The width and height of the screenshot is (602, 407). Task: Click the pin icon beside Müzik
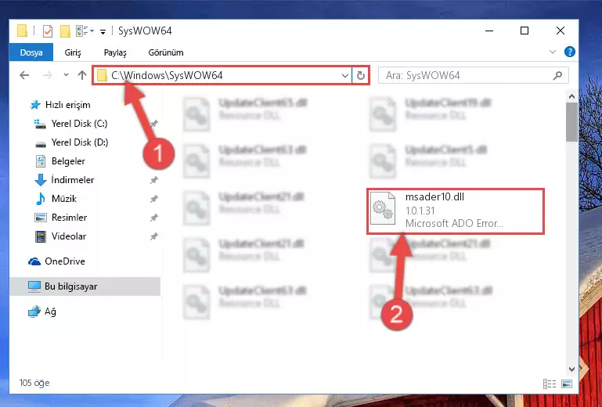(x=154, y=199)
